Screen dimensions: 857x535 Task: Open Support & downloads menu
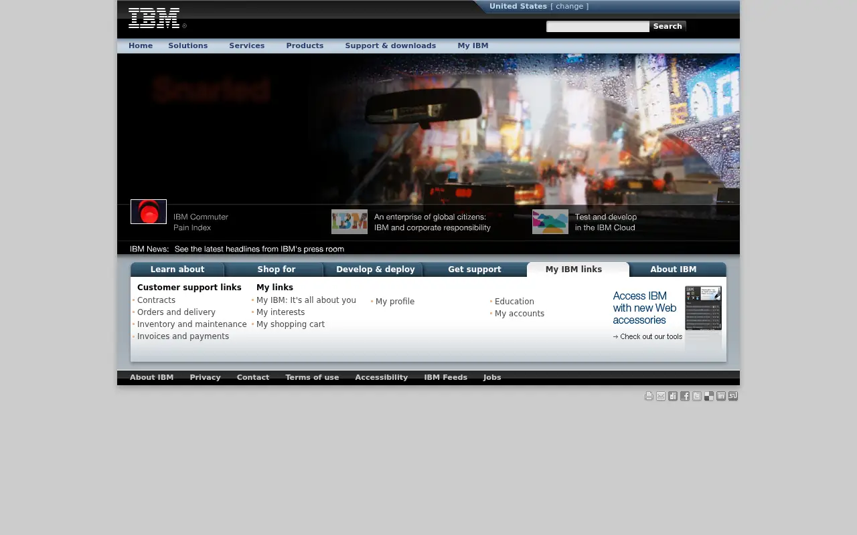[390, 45]
